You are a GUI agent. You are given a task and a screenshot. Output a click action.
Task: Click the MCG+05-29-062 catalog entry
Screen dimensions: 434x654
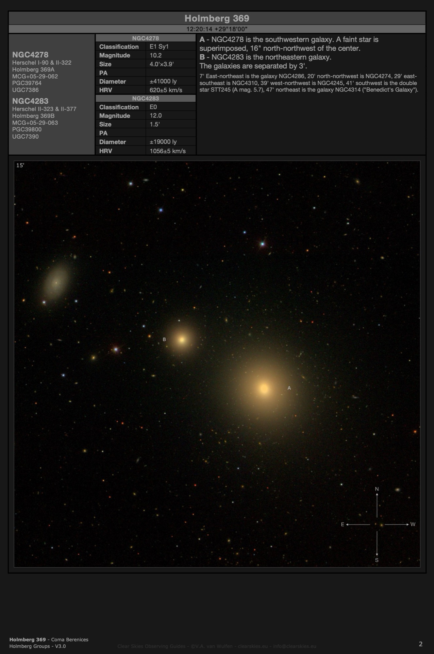coord(35,76)
